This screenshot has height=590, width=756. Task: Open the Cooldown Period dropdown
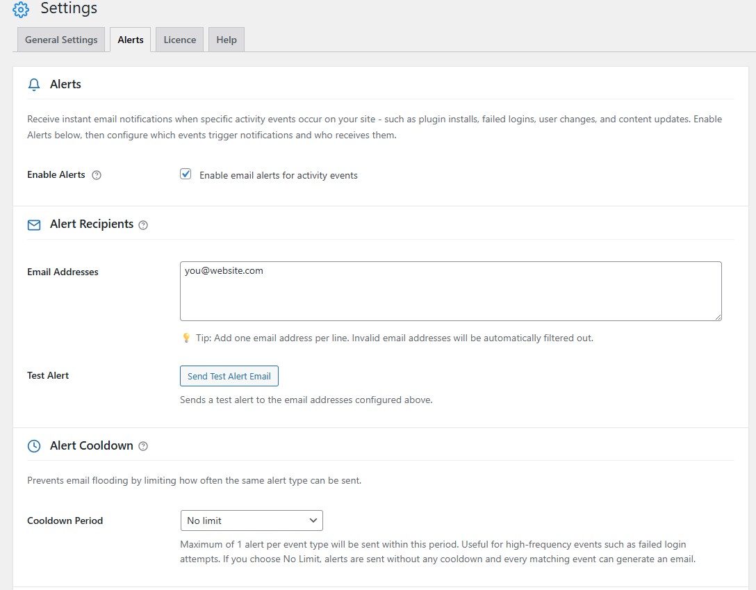point(252,521)
